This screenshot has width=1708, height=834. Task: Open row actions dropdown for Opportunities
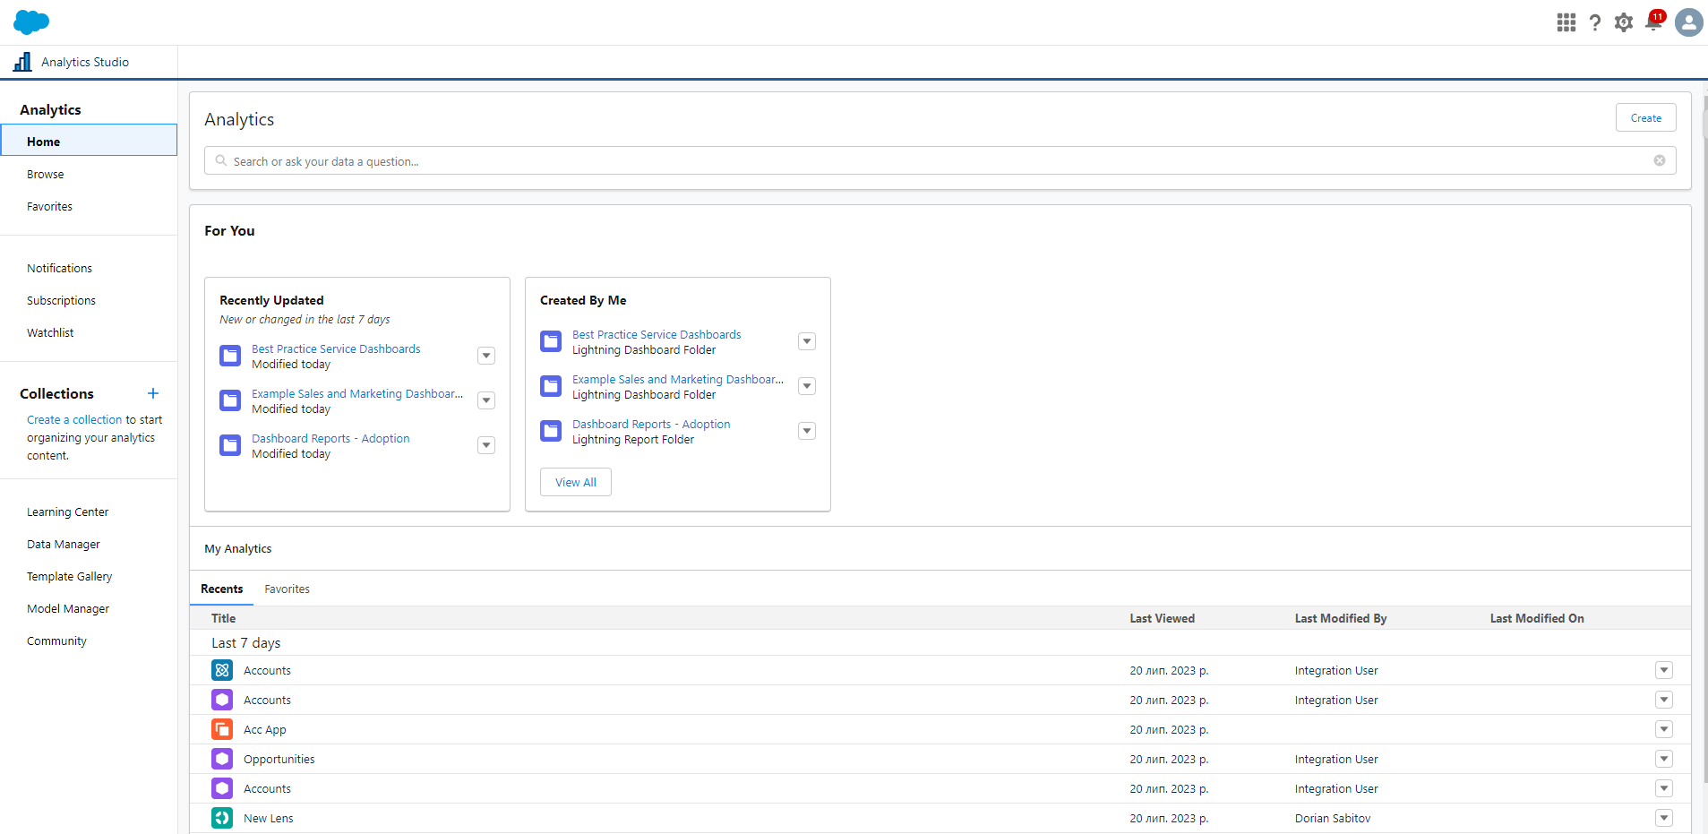[x=1663, y=759]
